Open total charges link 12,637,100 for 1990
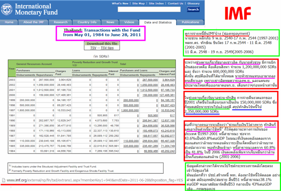This screenshot has height=191, width=281. pos(168,121)
